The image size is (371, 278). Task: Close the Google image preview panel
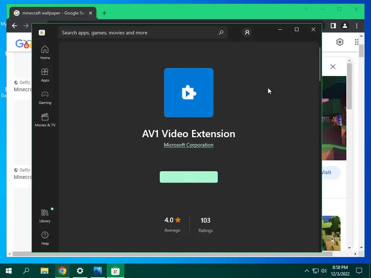(333, 67)
